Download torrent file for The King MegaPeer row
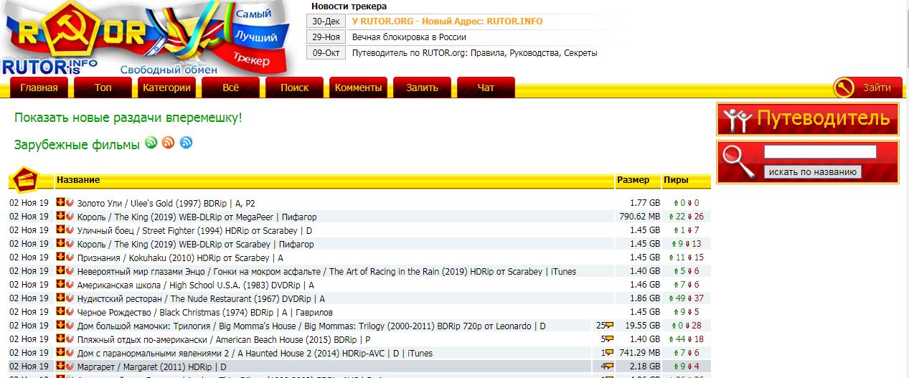 click(x=61, y=217)
